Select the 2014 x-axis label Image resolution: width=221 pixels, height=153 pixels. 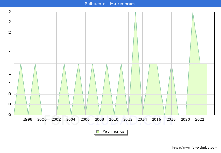[x=142, y=119]
